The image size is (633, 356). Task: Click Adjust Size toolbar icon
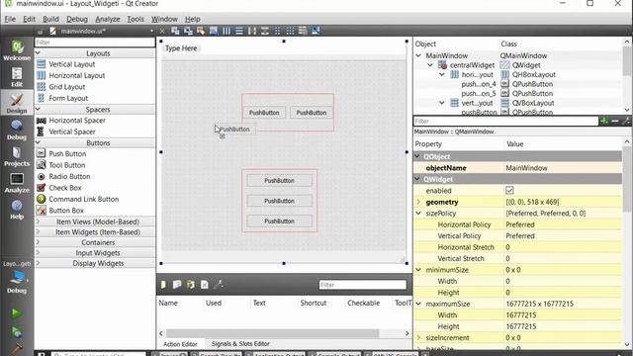point(316,31)
